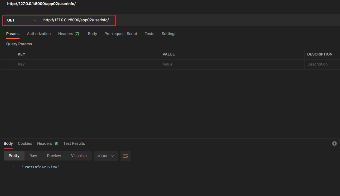Click the Query Params heading
This screenshot has width=340, height=196.
pyautogui.click(x=19, y=44)
